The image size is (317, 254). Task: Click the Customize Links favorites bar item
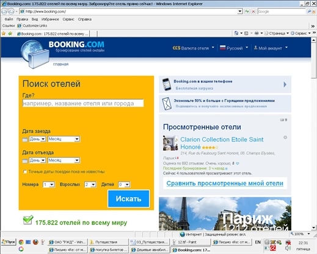(32, 26)
